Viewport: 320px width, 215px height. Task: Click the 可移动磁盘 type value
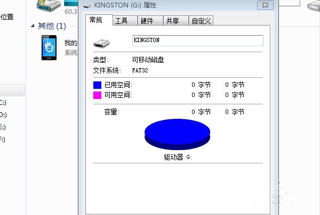148,60
